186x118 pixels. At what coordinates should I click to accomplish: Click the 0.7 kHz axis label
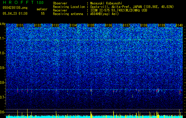tap(2, 97)
